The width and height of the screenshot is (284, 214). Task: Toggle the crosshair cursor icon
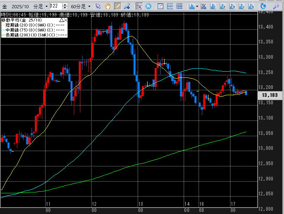(x=139, y=7)
